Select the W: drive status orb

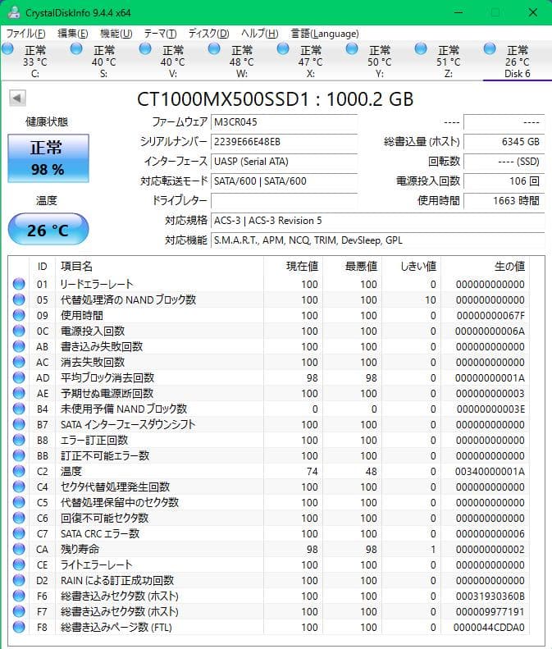[x=214, y=48]
